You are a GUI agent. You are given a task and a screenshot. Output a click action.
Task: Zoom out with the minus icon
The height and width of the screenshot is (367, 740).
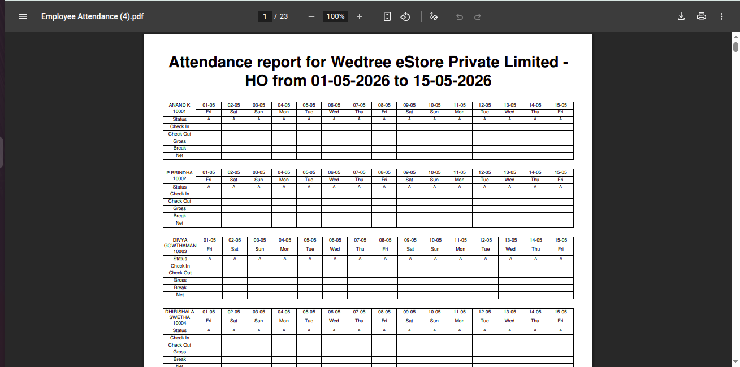click(311, 16)
